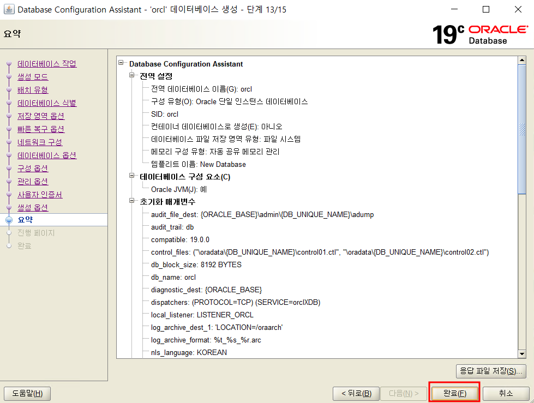The width and height of the screenshot is (534, 403).
Task: Open 데이터베이스 옵션 step link
Action: tap(47, 155)
